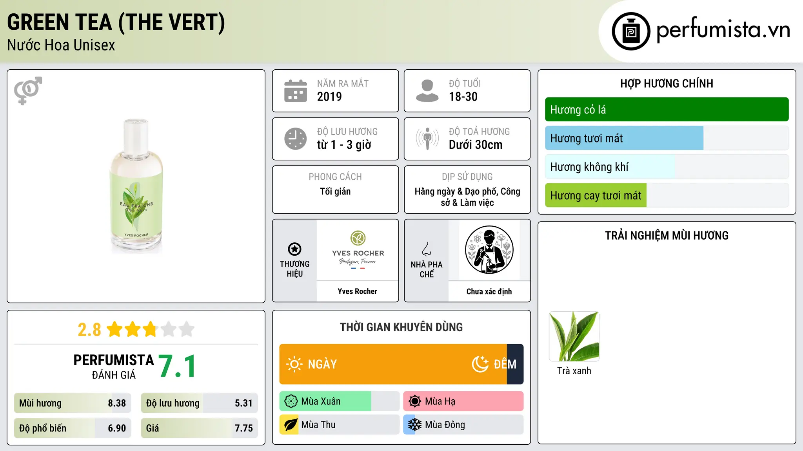The image size is (803, 451).
Task: Click the first gold rating star
Action: (x=115, y=329)
